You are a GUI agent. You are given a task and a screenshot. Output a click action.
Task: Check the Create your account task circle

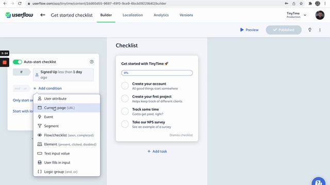coord(125,86)
